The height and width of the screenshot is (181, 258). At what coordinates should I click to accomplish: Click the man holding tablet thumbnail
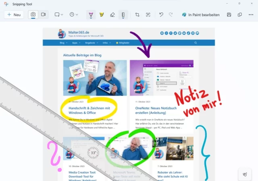pyautogui.click(x=95, y=78)
